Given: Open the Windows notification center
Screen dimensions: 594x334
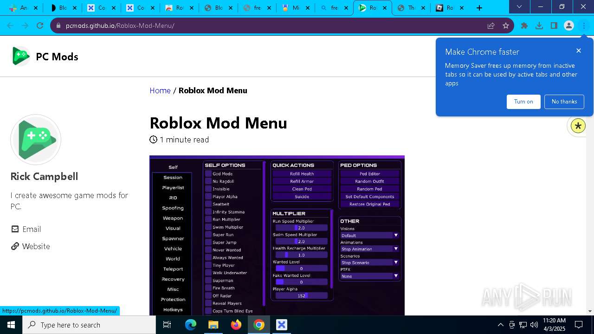Looking at the screenshot, I should click(x=579, y=325).
